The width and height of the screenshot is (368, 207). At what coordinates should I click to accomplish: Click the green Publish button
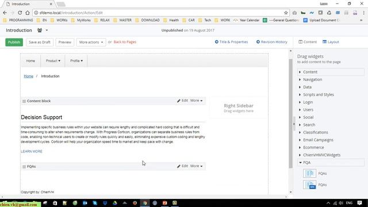tap(14, 42)
